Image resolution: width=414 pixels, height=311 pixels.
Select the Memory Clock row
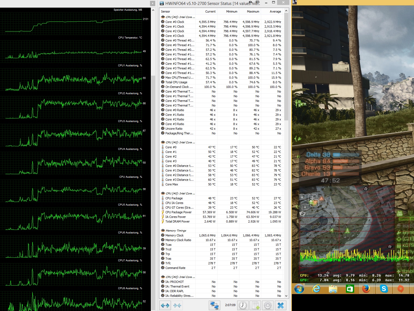pos(221,235)
